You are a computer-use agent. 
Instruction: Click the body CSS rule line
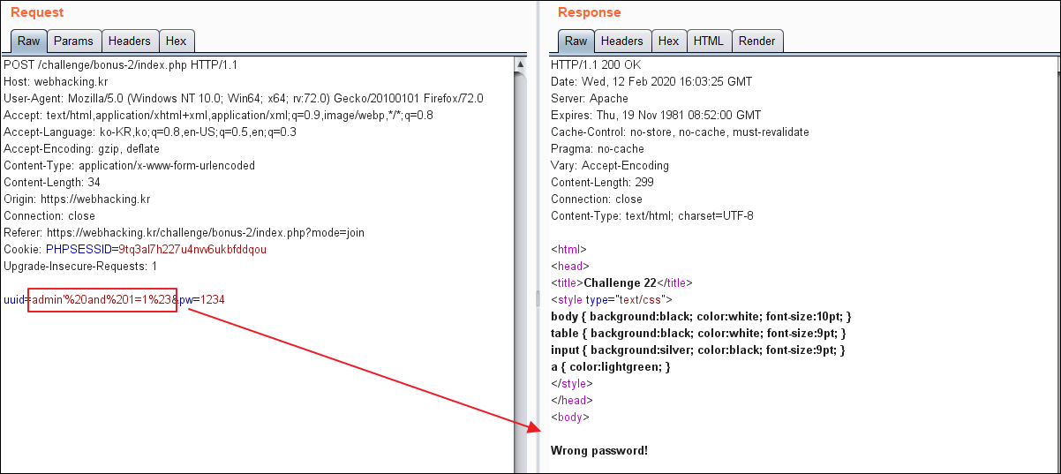coord(701,317)
